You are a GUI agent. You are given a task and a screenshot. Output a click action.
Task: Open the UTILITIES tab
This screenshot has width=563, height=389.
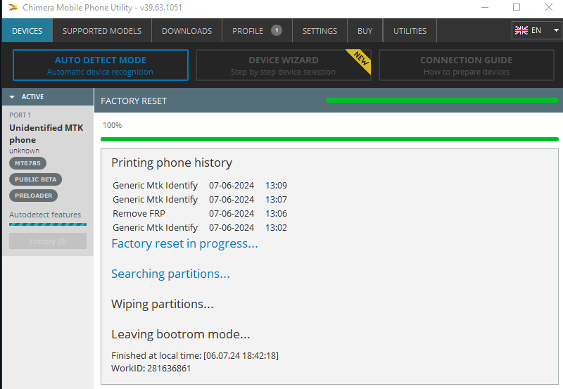coord(410,31)
